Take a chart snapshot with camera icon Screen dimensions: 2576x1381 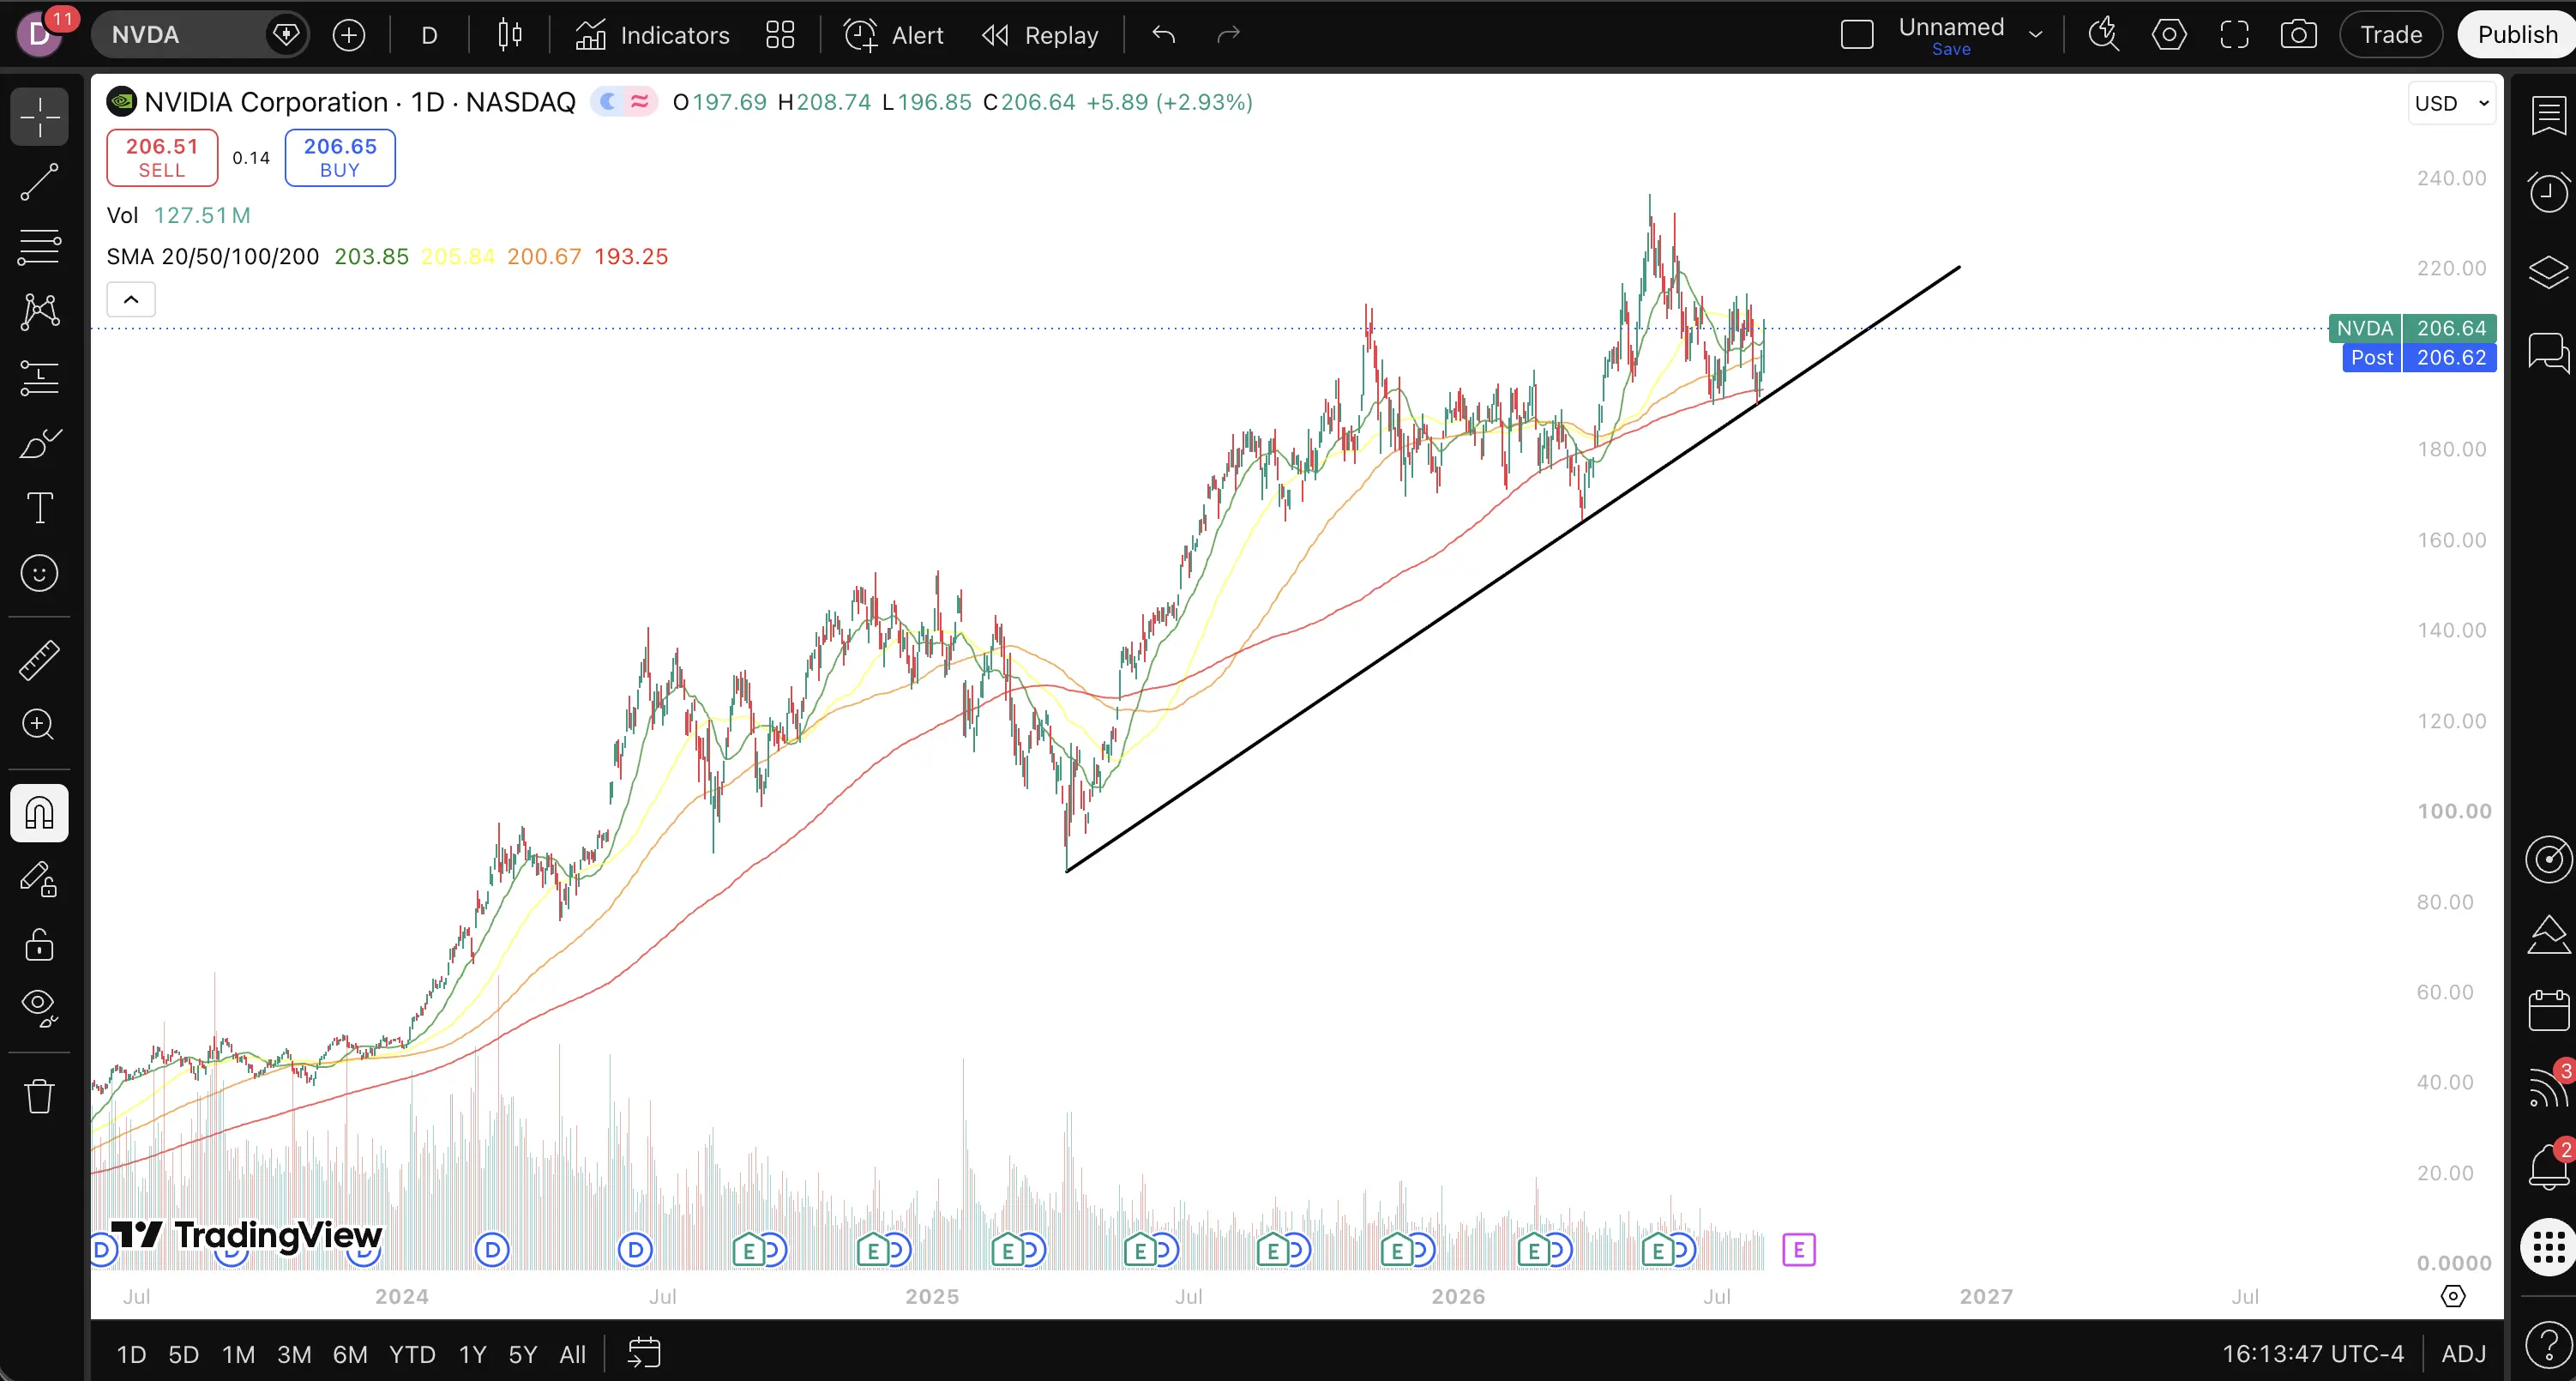[x=2298, y=35]
